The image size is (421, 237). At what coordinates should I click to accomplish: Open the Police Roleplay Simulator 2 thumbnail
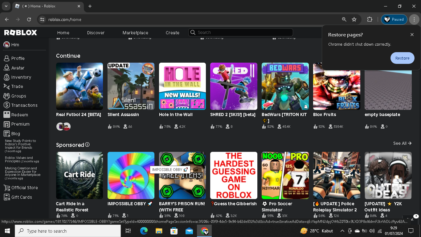pos(337,175)
